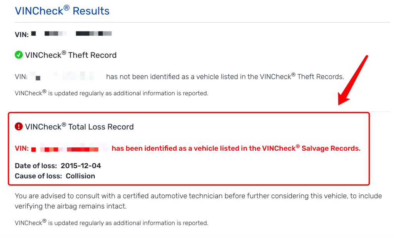The width and height of the screenshot is (394, 238).
Task: Click the red Salvage Records warning text
Action: tap(236, 148)
